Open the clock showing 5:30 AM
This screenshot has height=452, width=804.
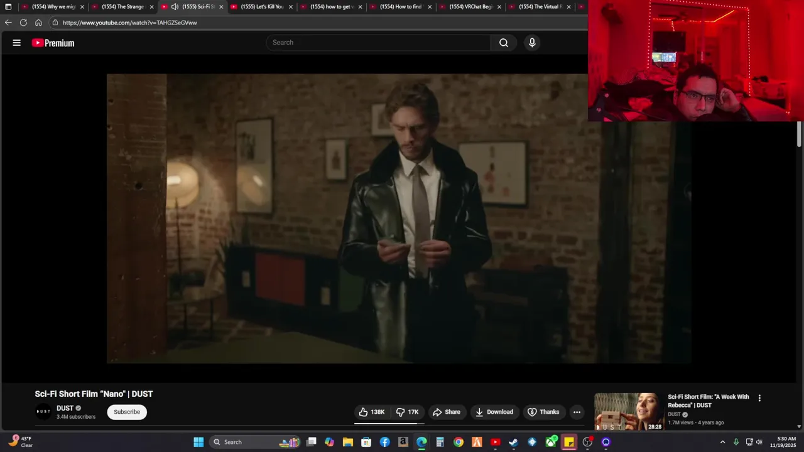[786, 442]
